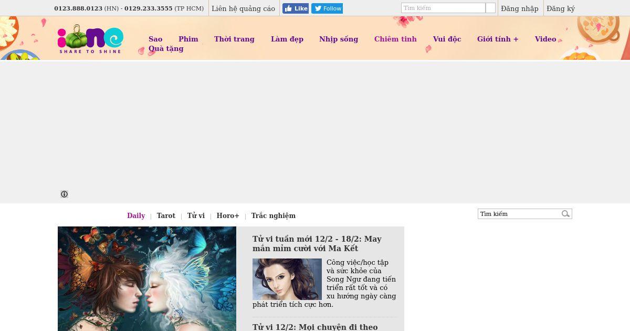Select the Tử vi tab
This screenshot has width=630, height=331.
pos(196,215)
